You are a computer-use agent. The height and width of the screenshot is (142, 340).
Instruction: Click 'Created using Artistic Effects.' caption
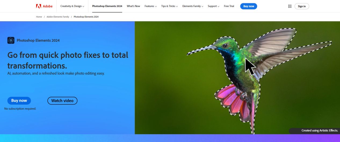coord(320,130)
